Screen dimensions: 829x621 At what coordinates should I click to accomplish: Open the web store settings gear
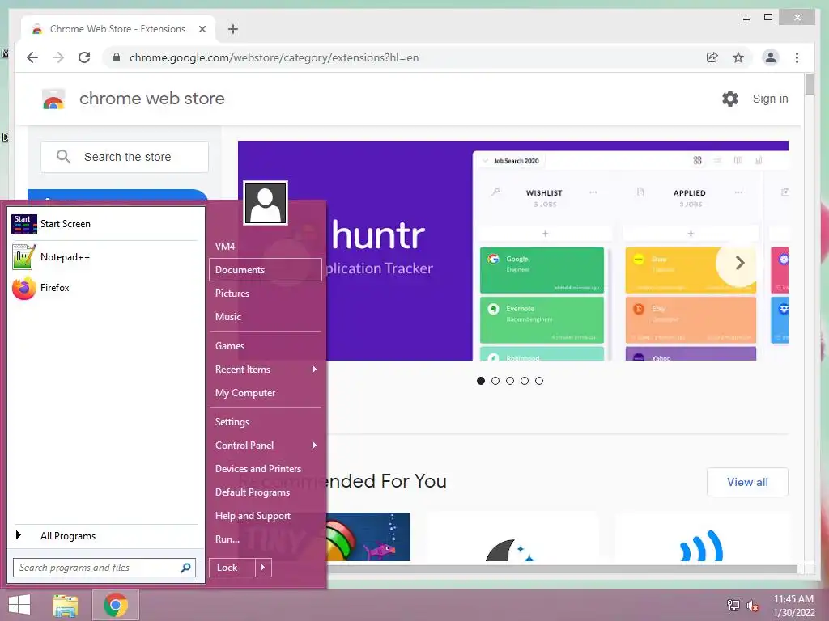[730, 99]
